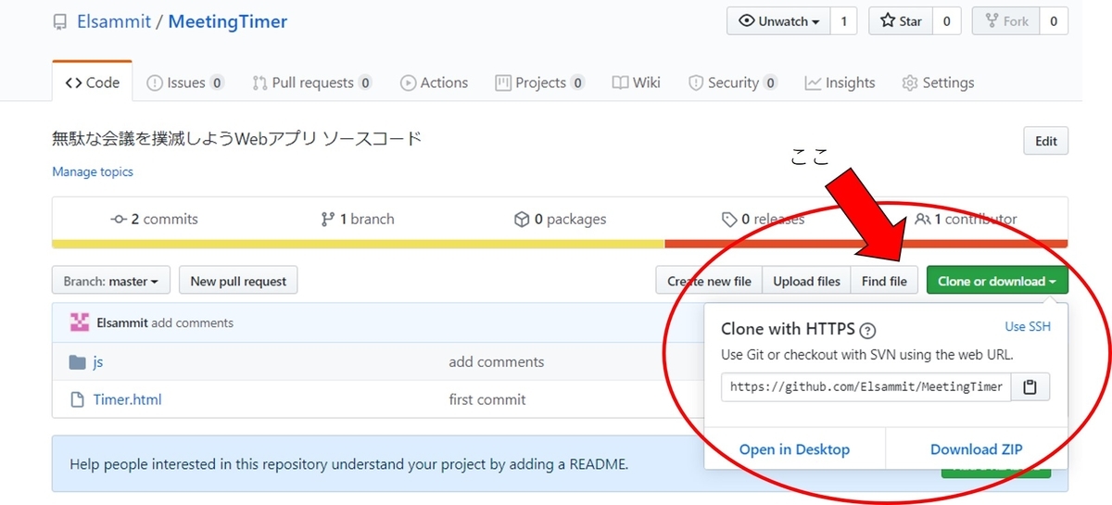Viewport: 1112px width, 505px height.
Task: Open the Projects tab
Action: pos(540,82)
